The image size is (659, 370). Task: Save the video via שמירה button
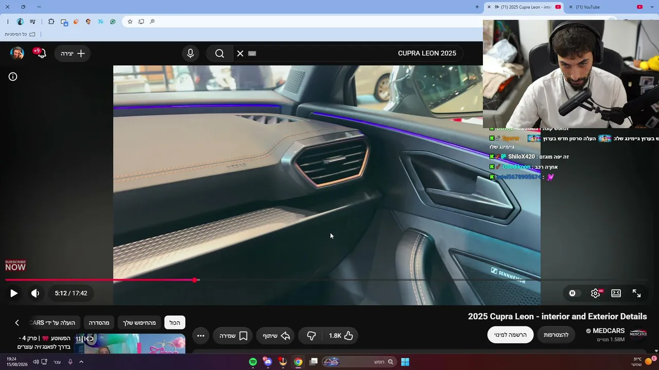click(x=233, y=336)
